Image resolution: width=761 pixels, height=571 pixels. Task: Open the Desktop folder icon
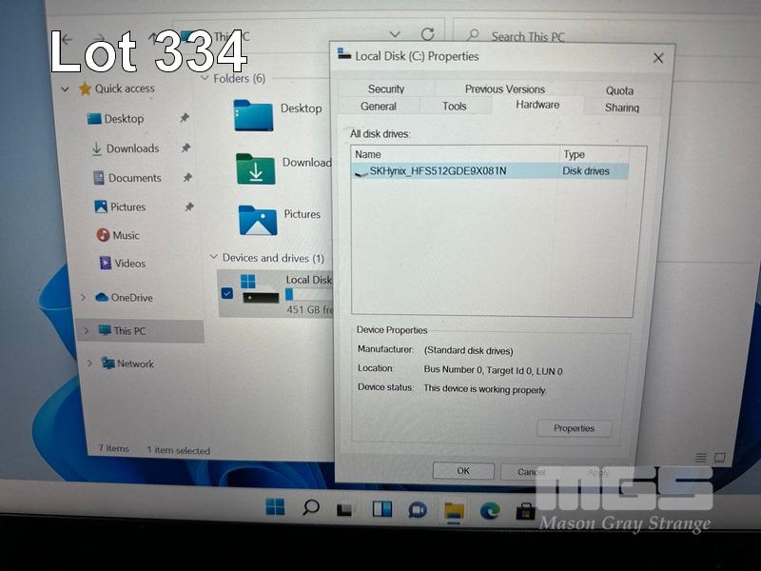[x=253, y=115]
